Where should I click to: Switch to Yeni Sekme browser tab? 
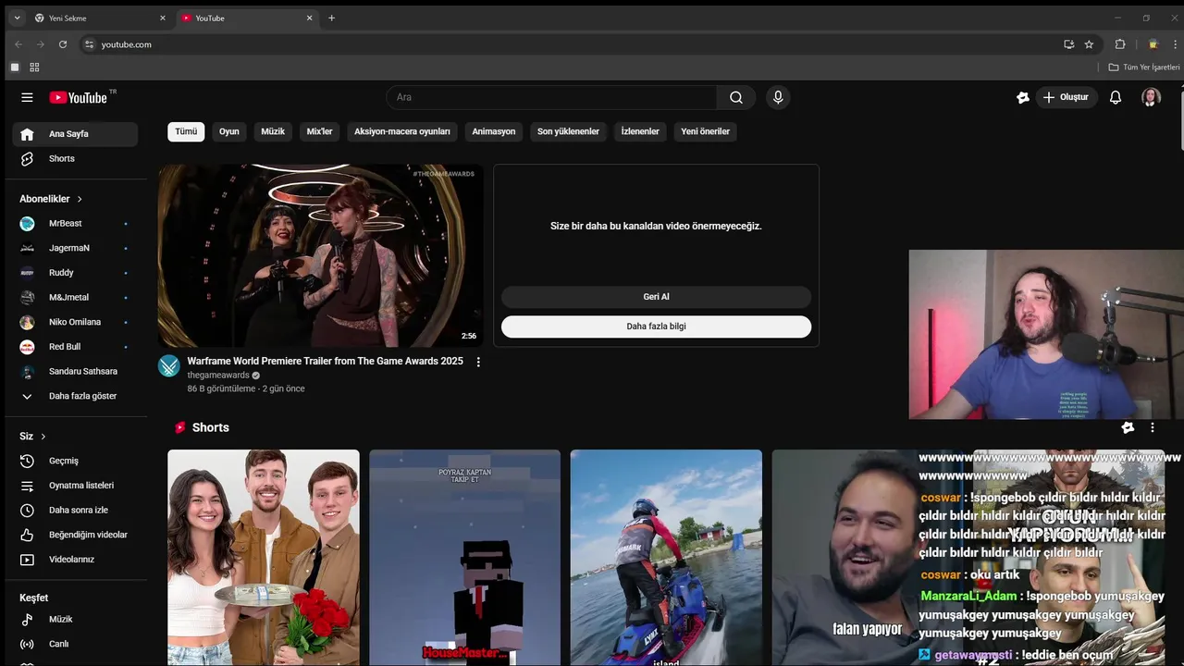coord(99,18)
